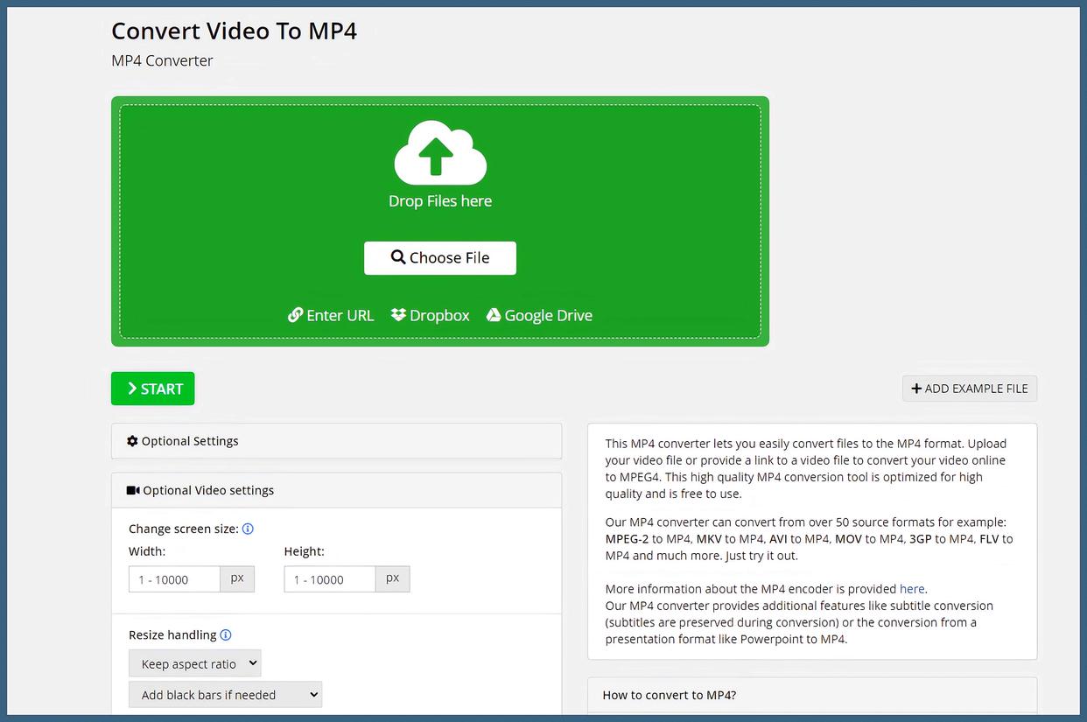Select the Dropbox upload icon
The width and height of the screenshot is (1087, 722).
[399, 315]
